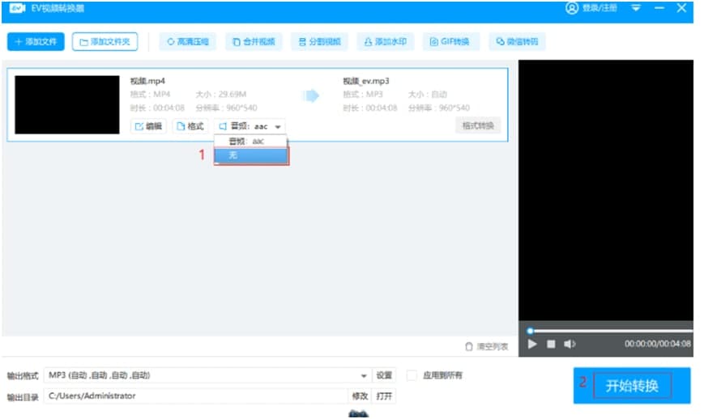Click the 添加文件夹 (add folder) button
Viewport: 704px width, 419px height.
click(x=105, y=42)
